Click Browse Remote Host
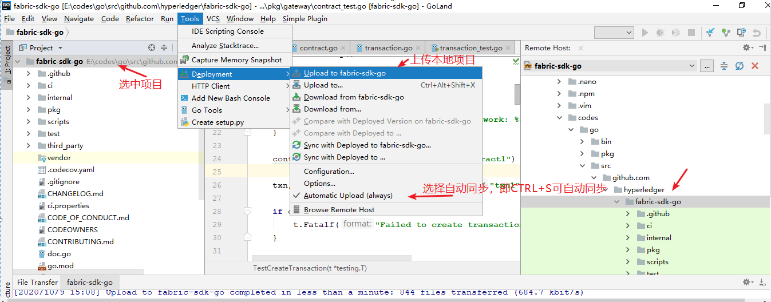 pyautogui.click(x=386, y=209)
